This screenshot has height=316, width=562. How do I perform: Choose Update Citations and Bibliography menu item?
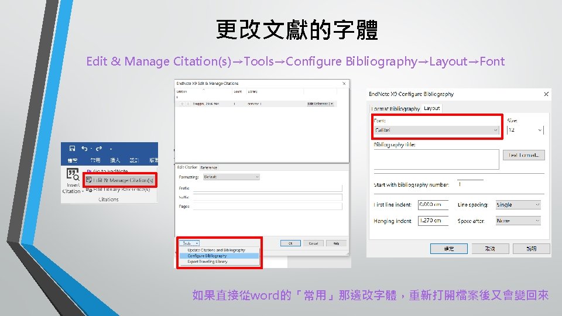point(218,250)
